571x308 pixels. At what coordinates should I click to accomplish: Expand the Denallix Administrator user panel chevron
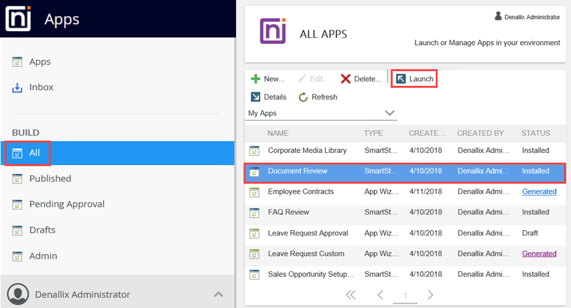pyautogui.click(x=218, y=294)
